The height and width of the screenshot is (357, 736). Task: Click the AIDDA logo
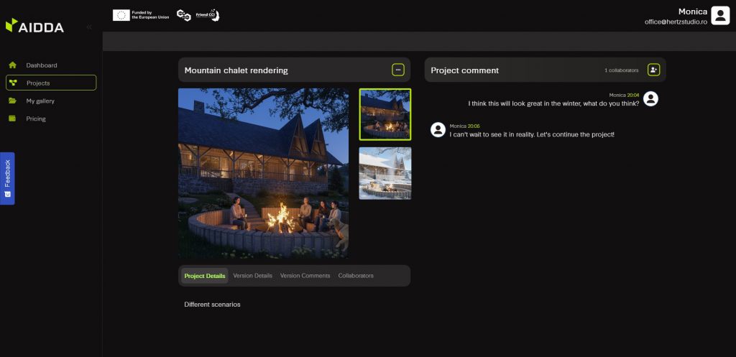coord(34,27)
